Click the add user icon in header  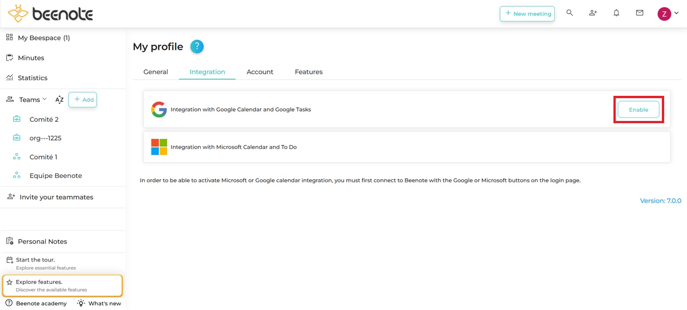click(593, 13)
